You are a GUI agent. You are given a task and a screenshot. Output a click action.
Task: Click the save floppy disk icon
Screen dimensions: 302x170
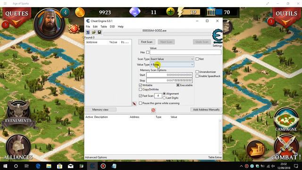tap(100, 33)
